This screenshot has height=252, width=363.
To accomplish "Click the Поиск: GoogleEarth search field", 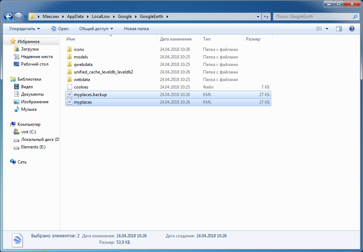I will (x=314, y=16).
